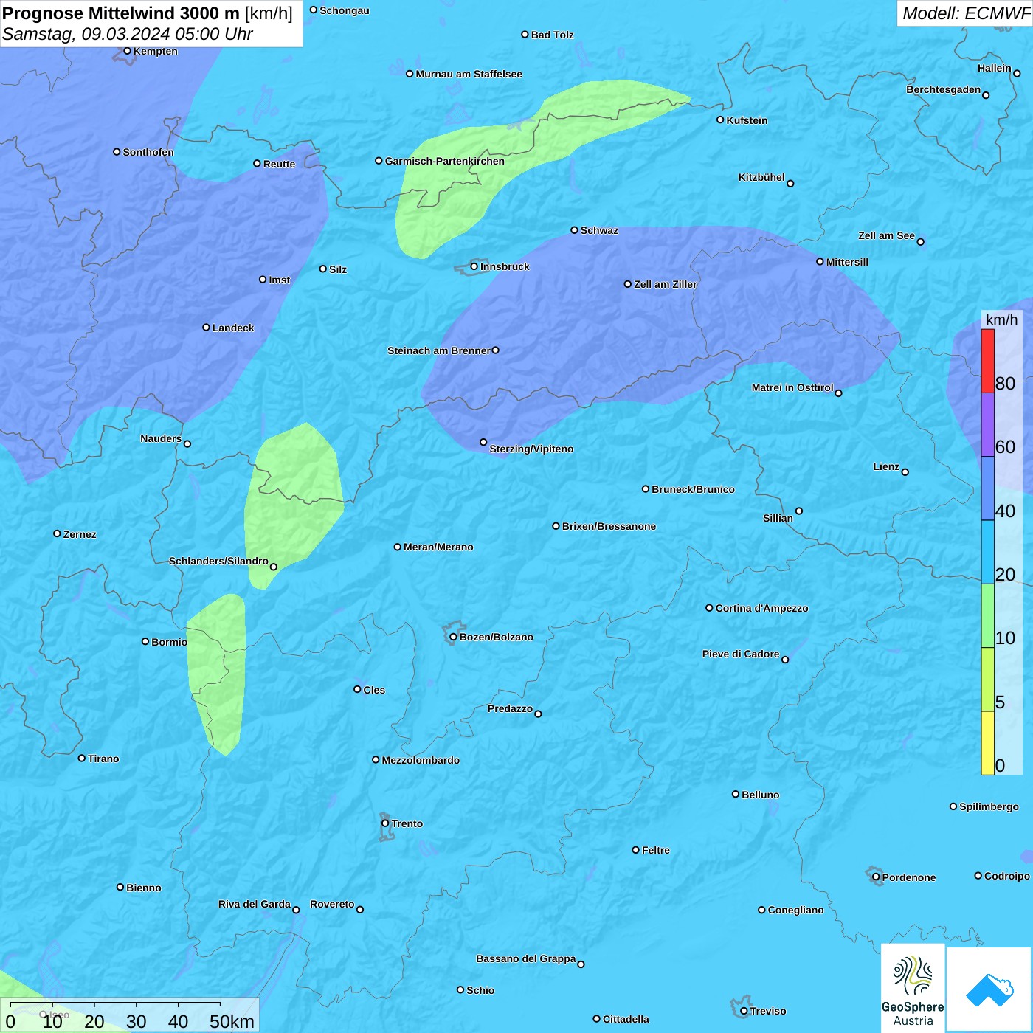Click the Sterzing/Vipiteno location dot
This screenshot has width=1033, height=1033.
[x=483, y=443]
